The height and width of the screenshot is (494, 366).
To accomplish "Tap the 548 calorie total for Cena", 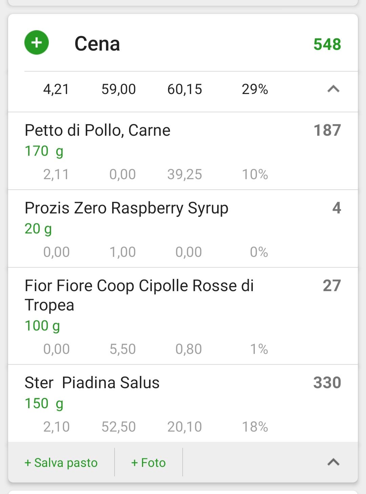I will [x=327, y=44].
